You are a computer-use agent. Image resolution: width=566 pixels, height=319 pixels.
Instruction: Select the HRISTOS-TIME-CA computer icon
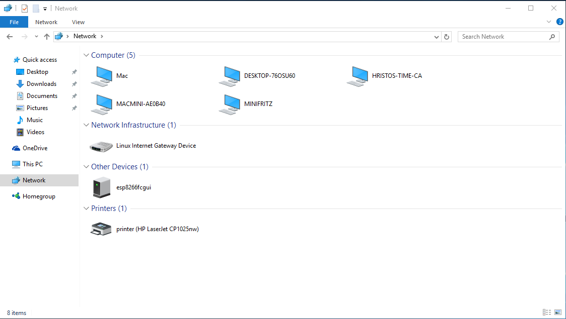(x=358, y=76)
